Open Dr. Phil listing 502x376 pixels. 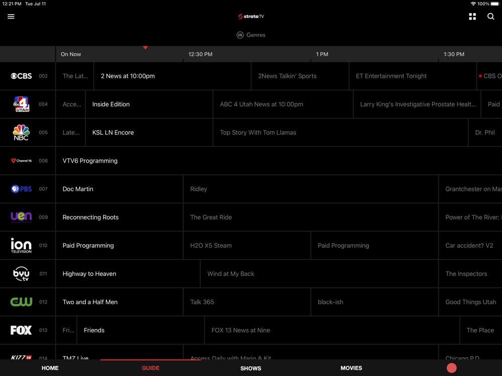click(x=485, y=132)
